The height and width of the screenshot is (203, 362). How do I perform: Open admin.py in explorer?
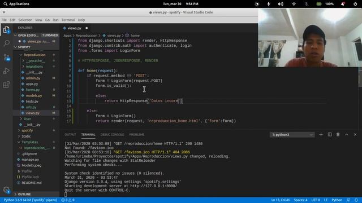36,78
